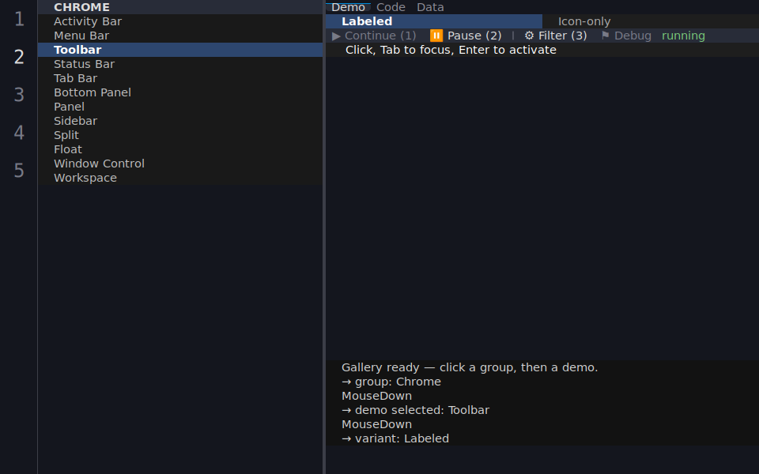Switch to group number 2
Viewport: 759px width, 474px height.
[19, 57]
